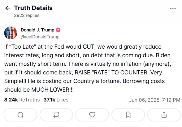Share the post via the upload arrow icon
This screenshot has width=182, height=127.
[x=164, y=115]
